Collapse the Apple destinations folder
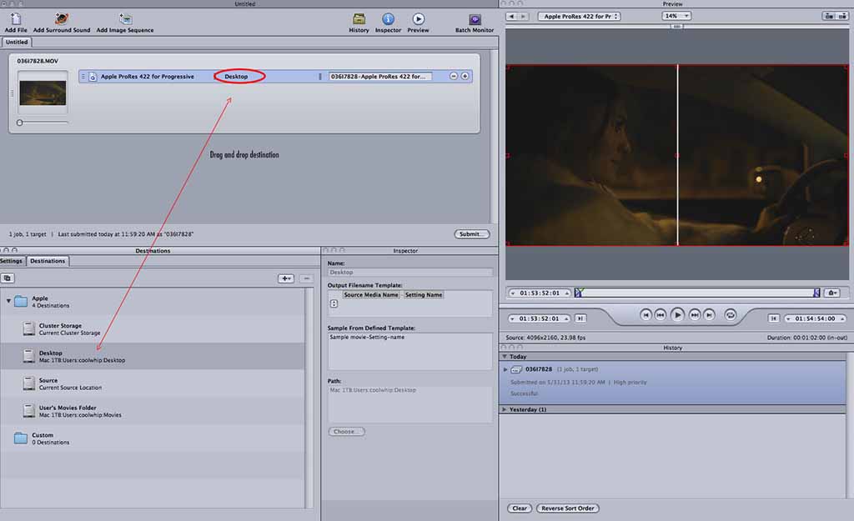Image resolution: width=854 pixels, height=521 pixels. (x=9, y=301)
